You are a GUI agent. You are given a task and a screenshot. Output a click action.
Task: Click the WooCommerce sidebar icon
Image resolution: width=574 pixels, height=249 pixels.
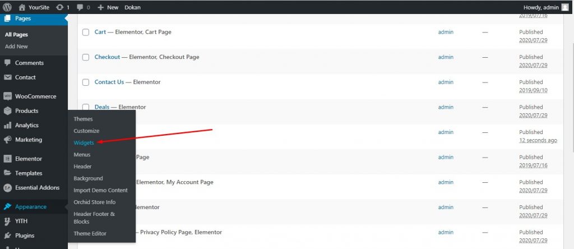(x=8, y=96)
